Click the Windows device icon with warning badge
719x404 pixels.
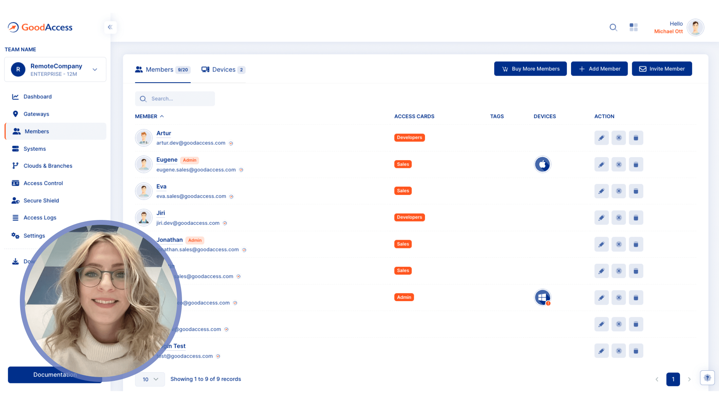coord(543,297)
